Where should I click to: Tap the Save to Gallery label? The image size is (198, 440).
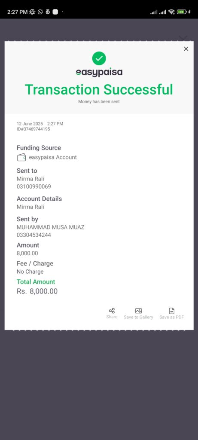[138, 317]
